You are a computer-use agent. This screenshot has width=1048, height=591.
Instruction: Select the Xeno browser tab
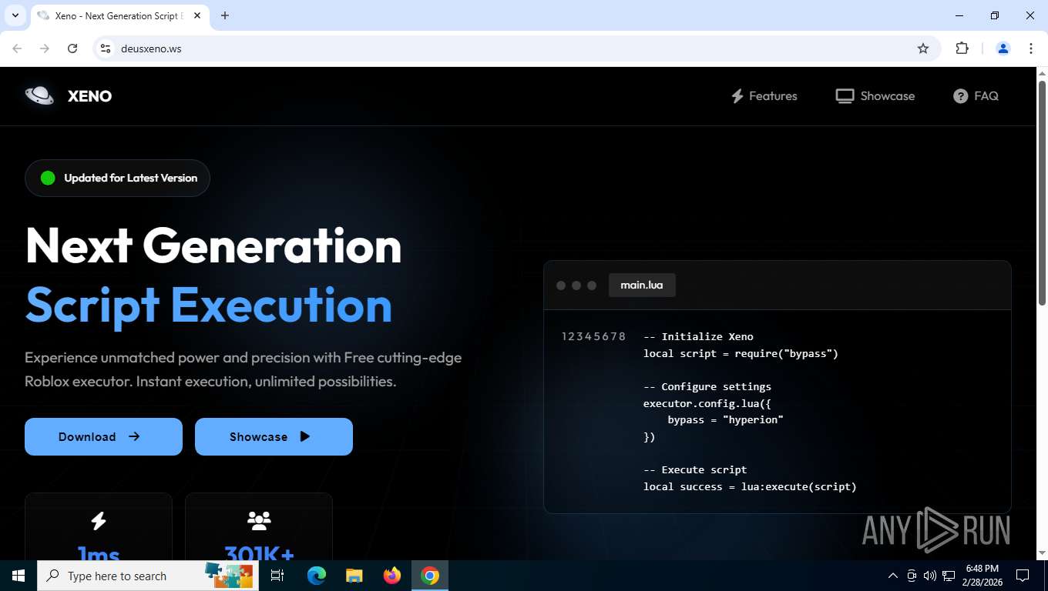coord(119,15)
